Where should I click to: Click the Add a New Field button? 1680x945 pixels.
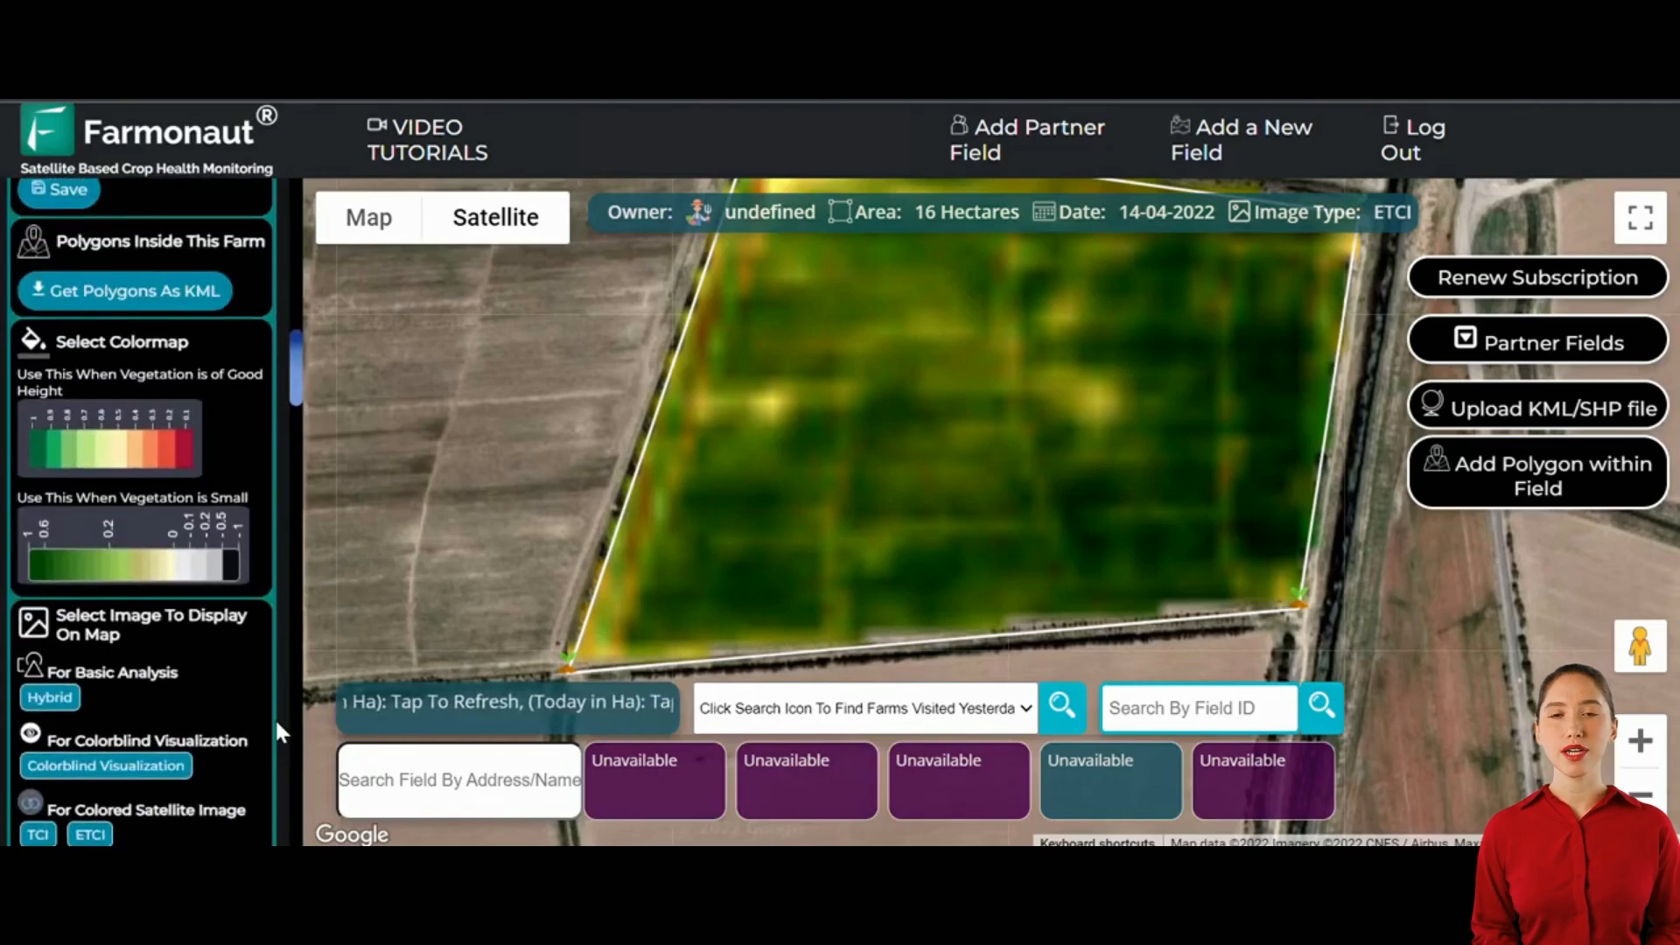1242,138
